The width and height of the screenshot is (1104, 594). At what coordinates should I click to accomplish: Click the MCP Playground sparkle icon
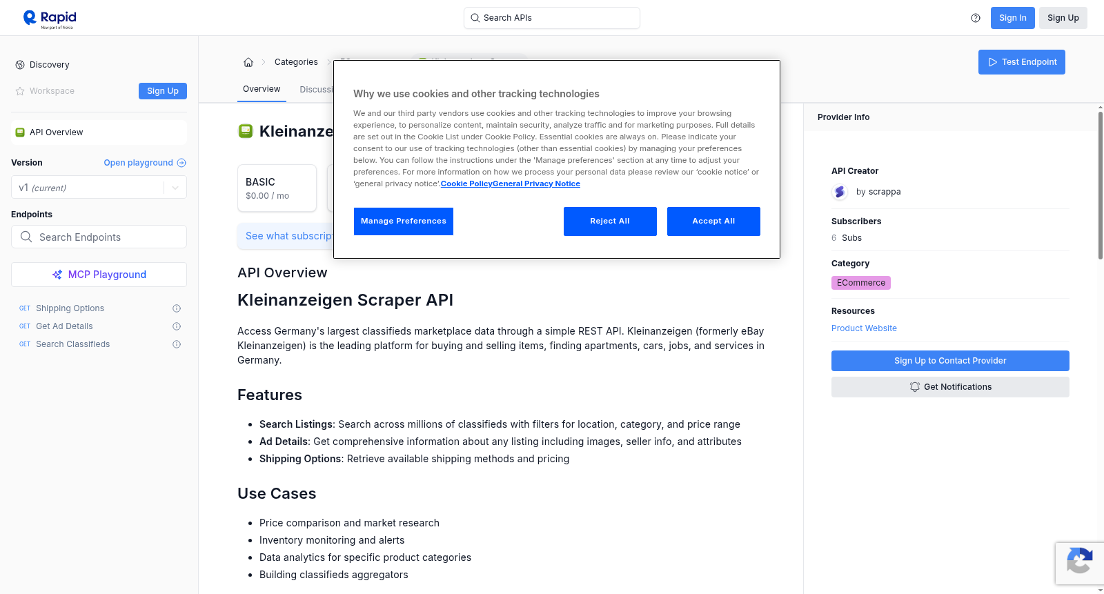tap(57, 275)
